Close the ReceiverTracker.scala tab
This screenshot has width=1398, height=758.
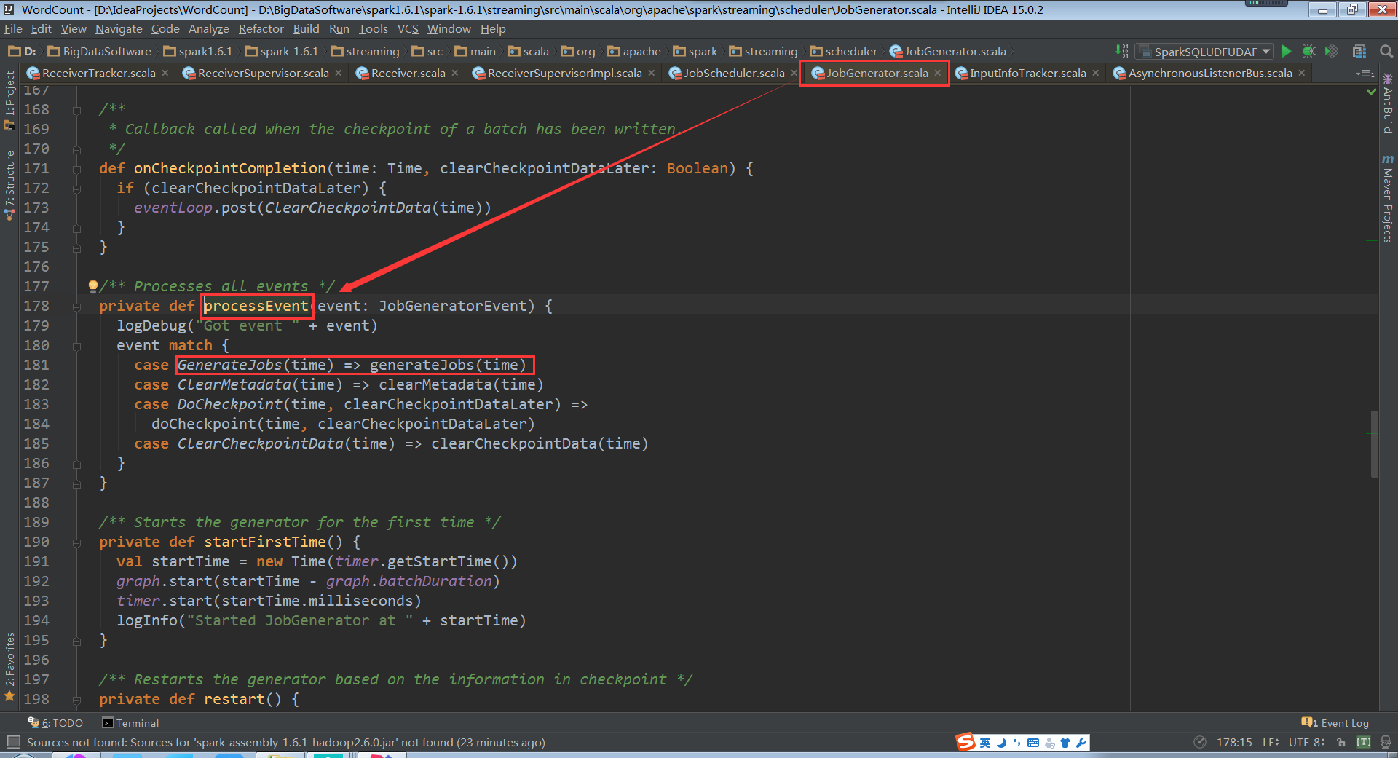(x=165, y=73)
